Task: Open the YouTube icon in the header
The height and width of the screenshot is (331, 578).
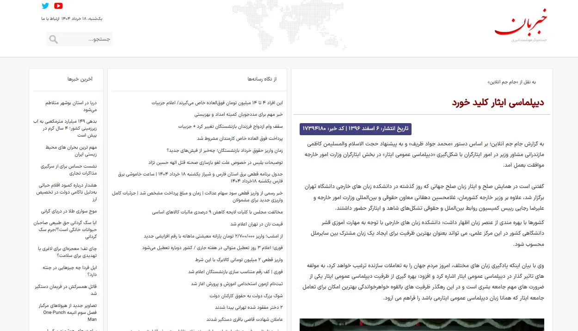Action: tap(58, 6)
